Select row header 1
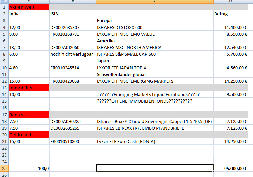Viewport: 253px width, 177px height. pyautogui.click(x=4, y=7)
